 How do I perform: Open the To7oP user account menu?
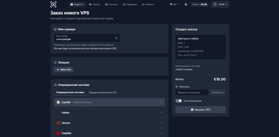220,4
